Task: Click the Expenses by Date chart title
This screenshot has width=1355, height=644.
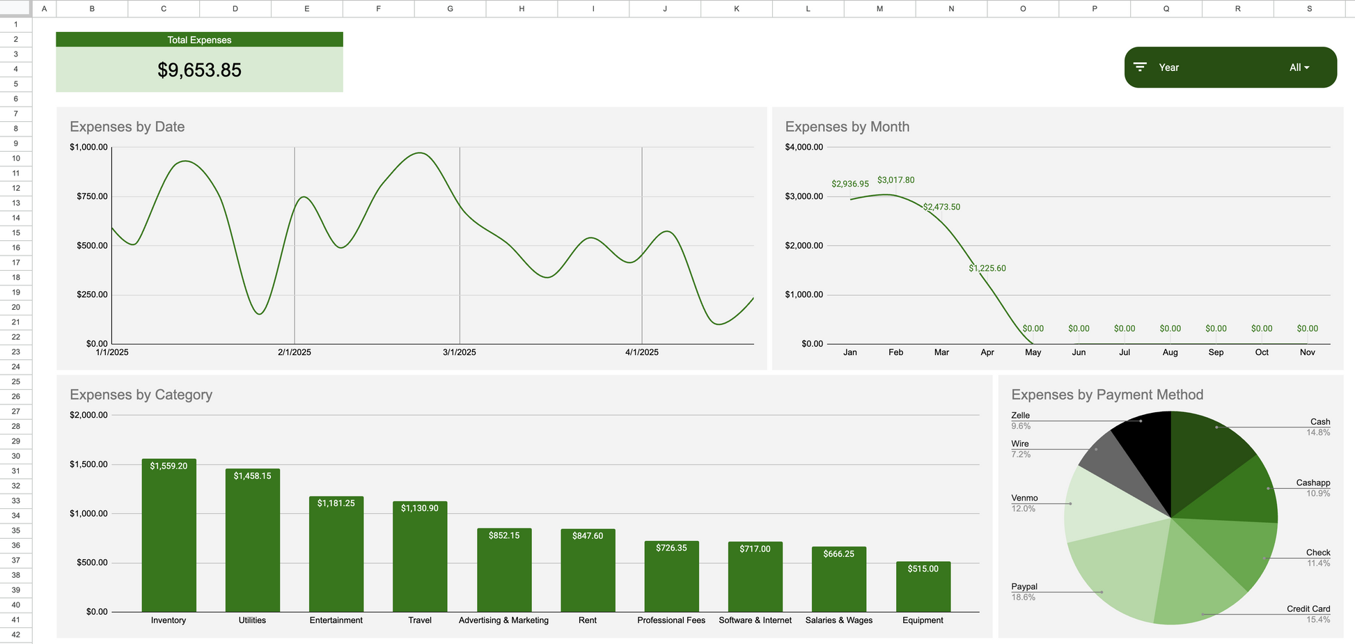Action: [x=127, y=127]
